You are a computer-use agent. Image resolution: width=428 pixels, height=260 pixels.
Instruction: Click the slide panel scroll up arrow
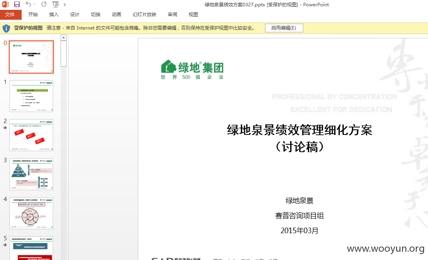pyautogui.click(x=64, y=38)
